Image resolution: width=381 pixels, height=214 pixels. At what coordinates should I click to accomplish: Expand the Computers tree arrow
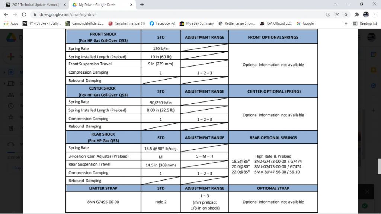tap(4, 83)
